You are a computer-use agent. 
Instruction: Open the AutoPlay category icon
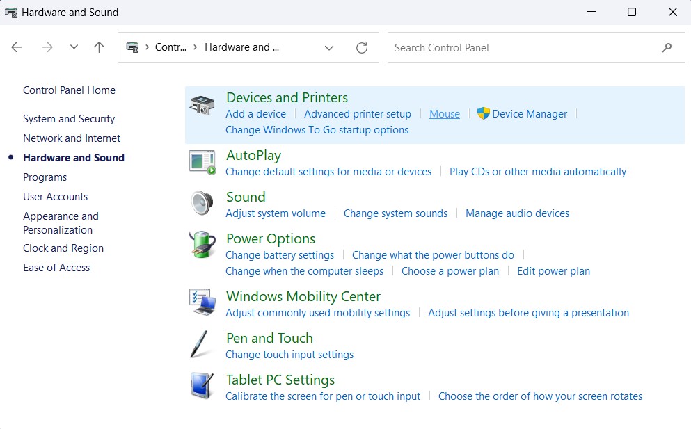coord(202,163)
